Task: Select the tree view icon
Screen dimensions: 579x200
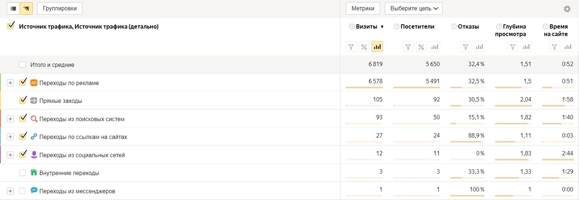Action: click(26, 9)
